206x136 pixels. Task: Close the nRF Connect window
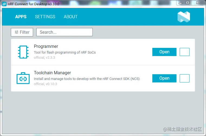pos(198,3)
